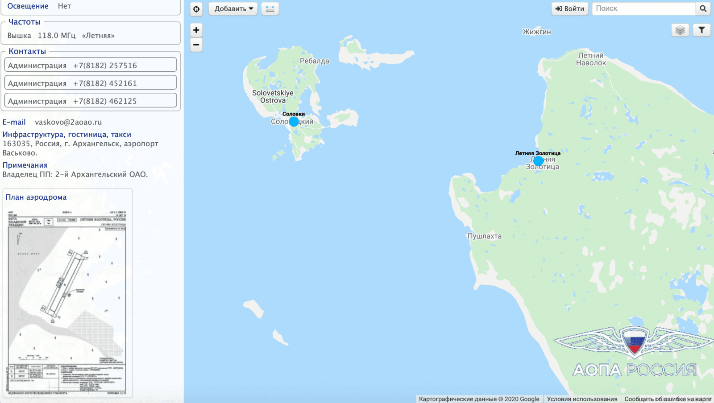Click the locate-me crosshair icon
This screenshot has width=714, height=403.
[196, 8]
